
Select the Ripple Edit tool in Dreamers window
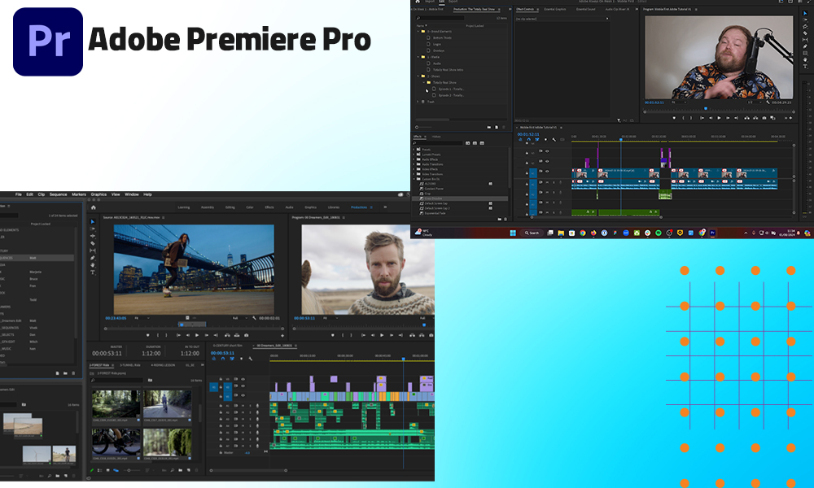click(x=93, y=236)
